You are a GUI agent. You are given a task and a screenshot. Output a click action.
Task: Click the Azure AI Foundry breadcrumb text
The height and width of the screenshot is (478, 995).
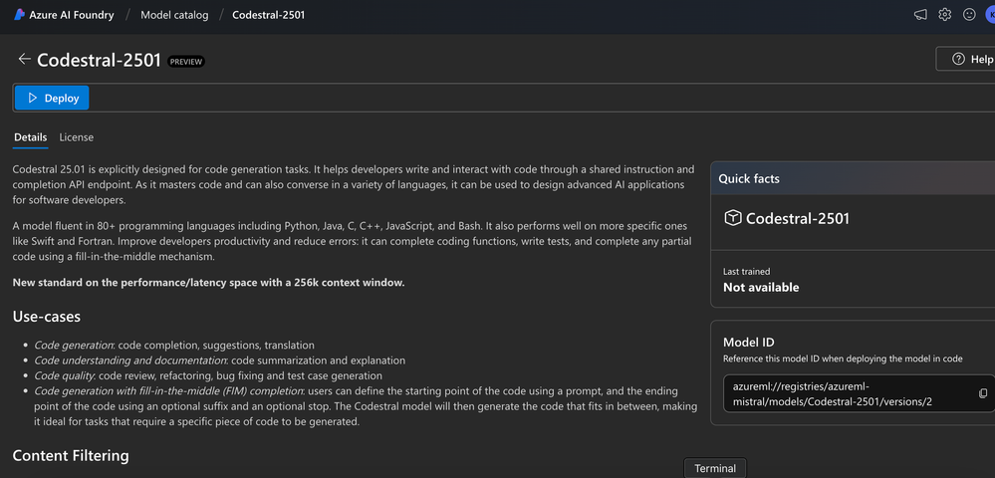click(72, 15)
